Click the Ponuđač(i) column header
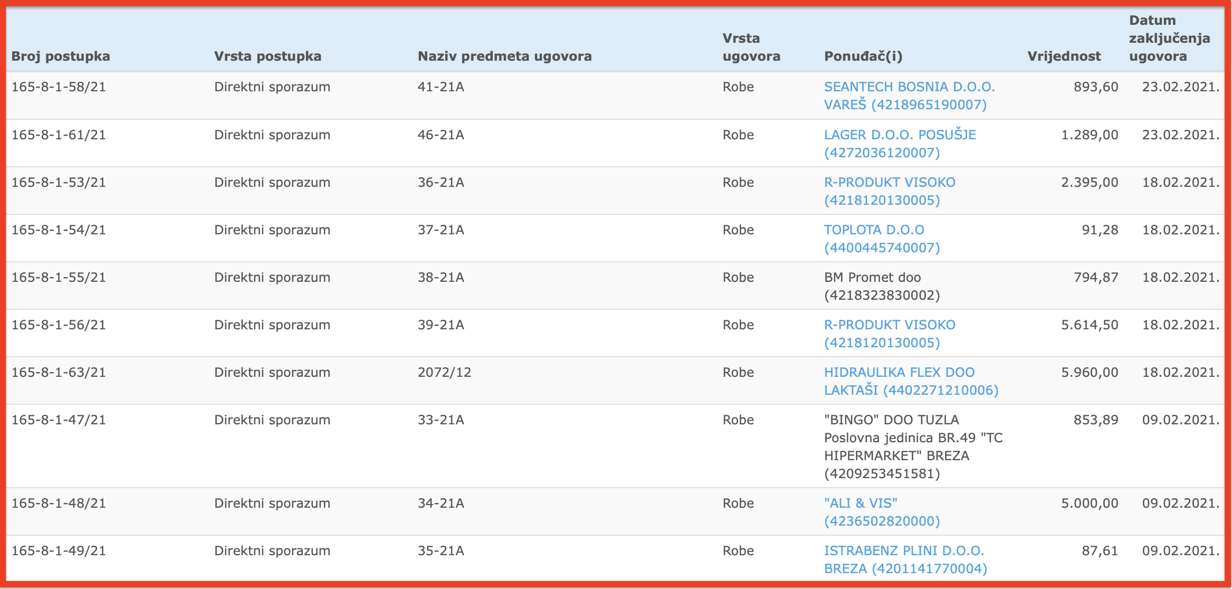This screenshot has height=589, width=1232. coord(863,56)
